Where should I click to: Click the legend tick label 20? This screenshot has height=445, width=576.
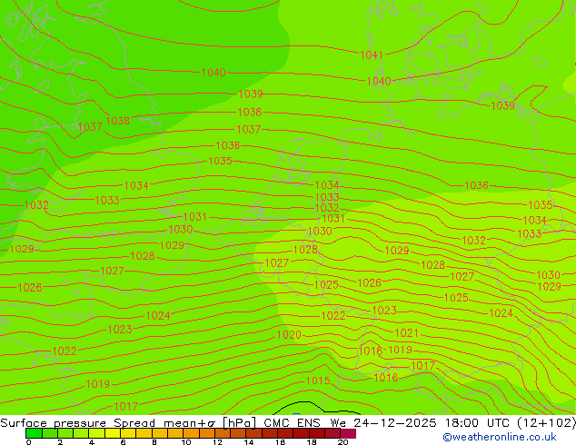click(x=343, y=442)
